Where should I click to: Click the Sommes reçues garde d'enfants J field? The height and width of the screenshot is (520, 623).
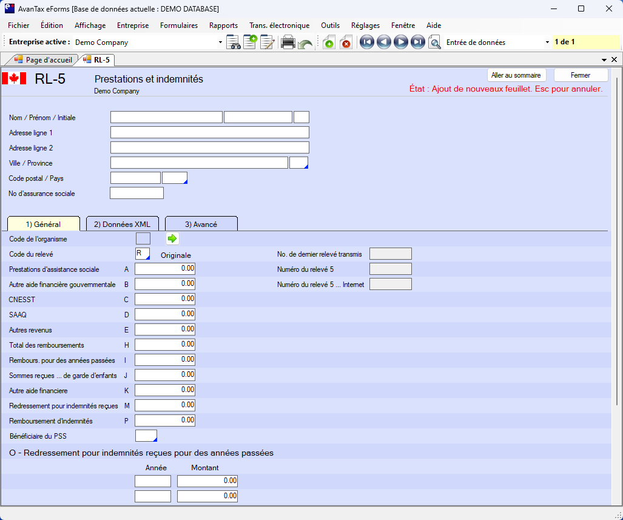[x=165, y=375]
